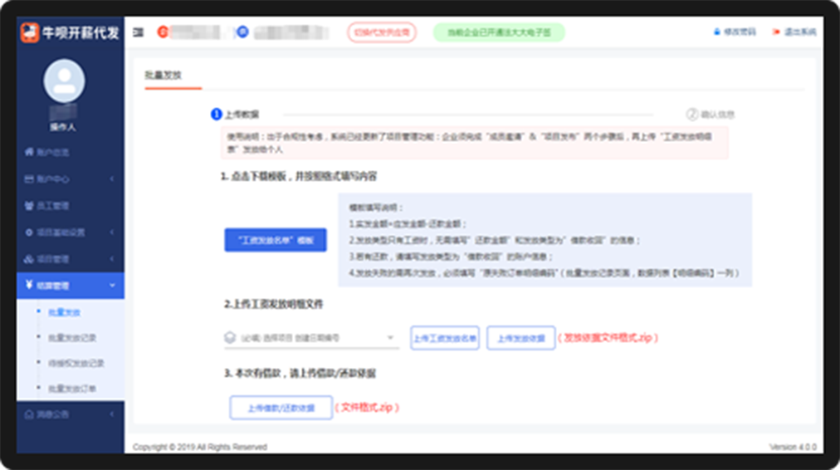The height and width of the screenshot is (470, 840).
Task: Click the blue circular icon in top bar
Action: coord(242,32)
